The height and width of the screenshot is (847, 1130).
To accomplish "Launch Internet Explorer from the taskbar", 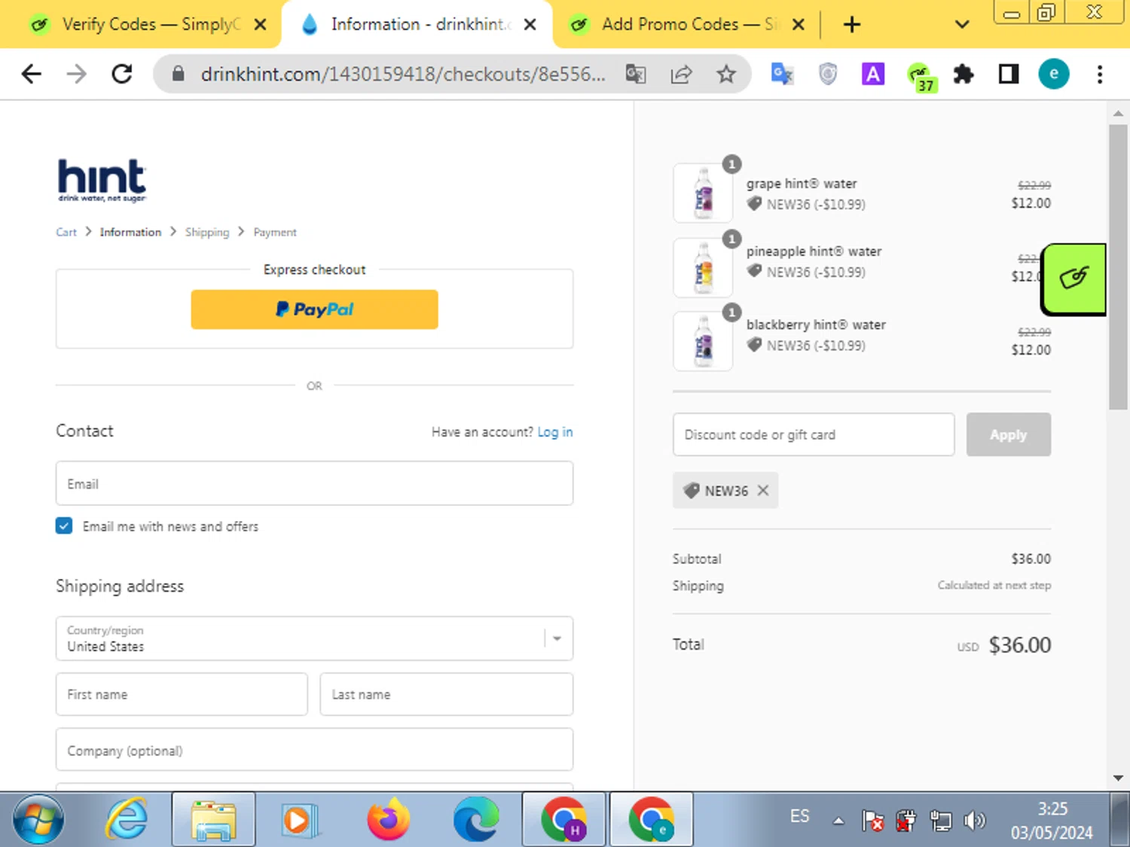I will pyautogui.click(x=126, y=819).
